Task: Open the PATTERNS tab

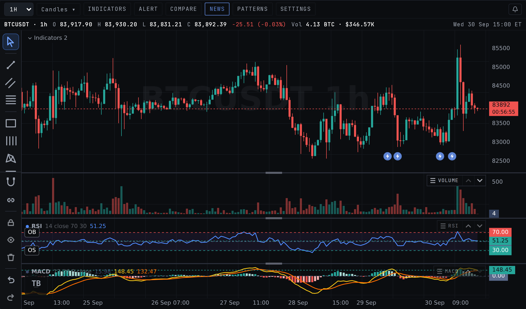Action: click(252, 9)
